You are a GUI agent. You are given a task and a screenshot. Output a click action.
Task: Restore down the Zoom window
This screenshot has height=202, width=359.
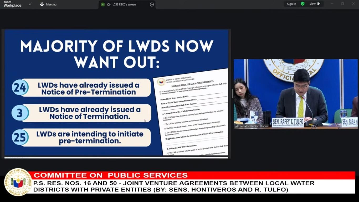pyautogui.click(x=342, y=4)
